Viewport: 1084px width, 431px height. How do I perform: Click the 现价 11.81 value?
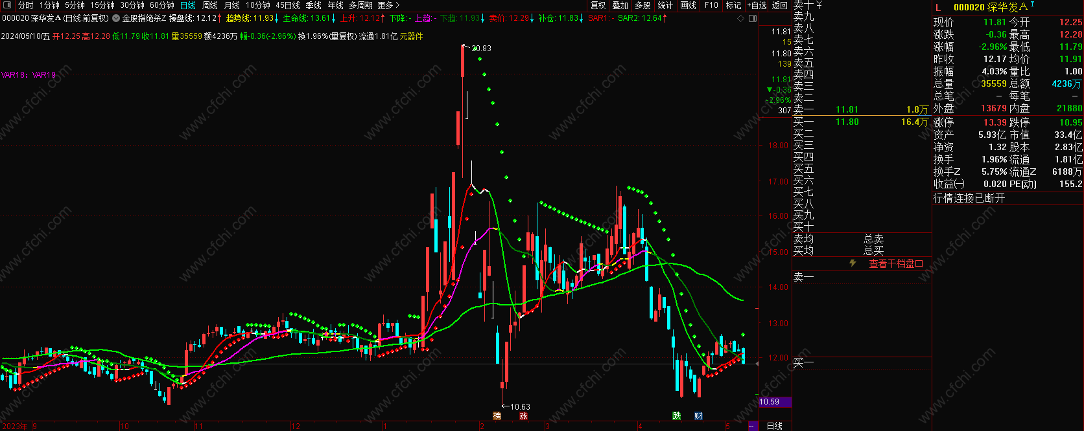(995, 22)
